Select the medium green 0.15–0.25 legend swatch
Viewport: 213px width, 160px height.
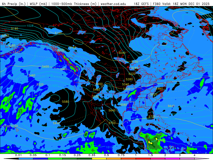(70, 159)
